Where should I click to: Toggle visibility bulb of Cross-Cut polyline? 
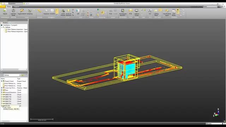tap(2, 88)
